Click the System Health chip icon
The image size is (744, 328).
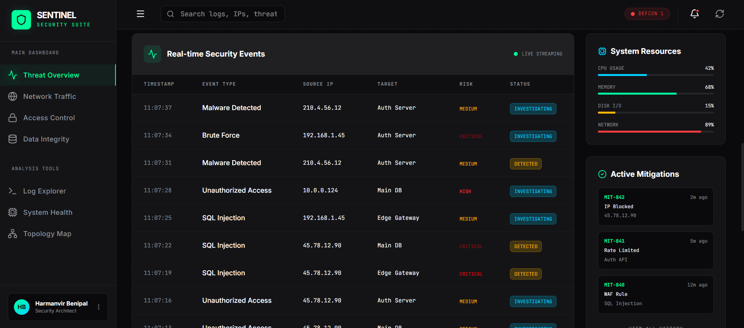pyautogui.click(x=13, y=212)
